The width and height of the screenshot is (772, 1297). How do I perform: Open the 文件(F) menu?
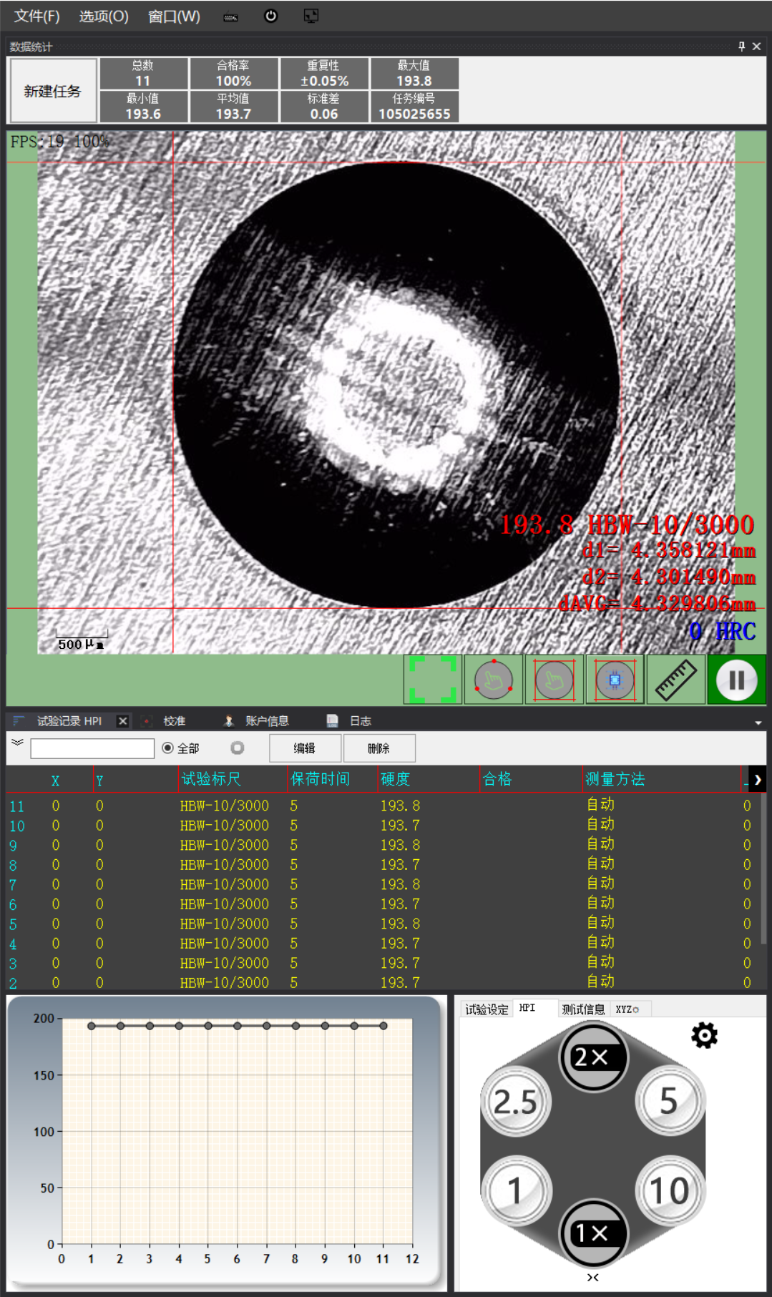pos(37,16)
